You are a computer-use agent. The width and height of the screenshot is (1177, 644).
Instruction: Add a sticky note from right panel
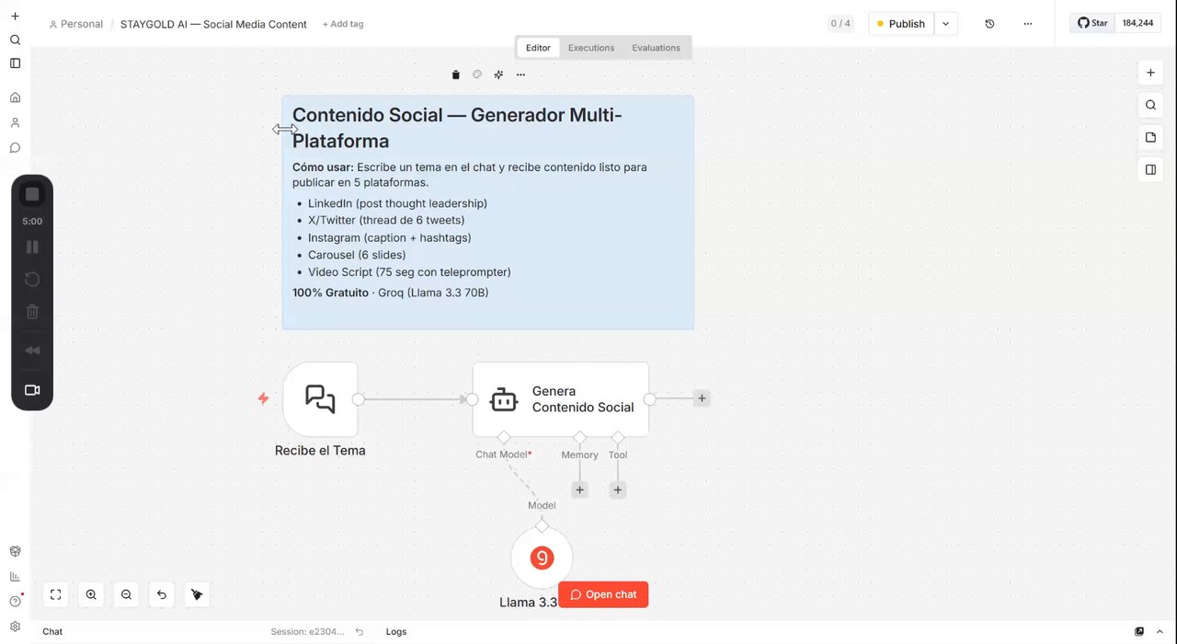pos(1150,137)
